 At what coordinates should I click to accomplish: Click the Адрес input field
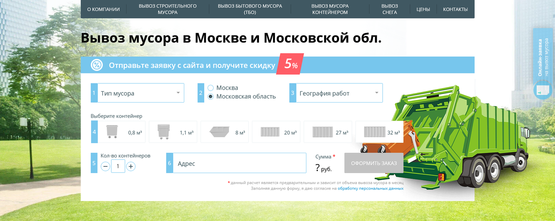pos(239,163)
